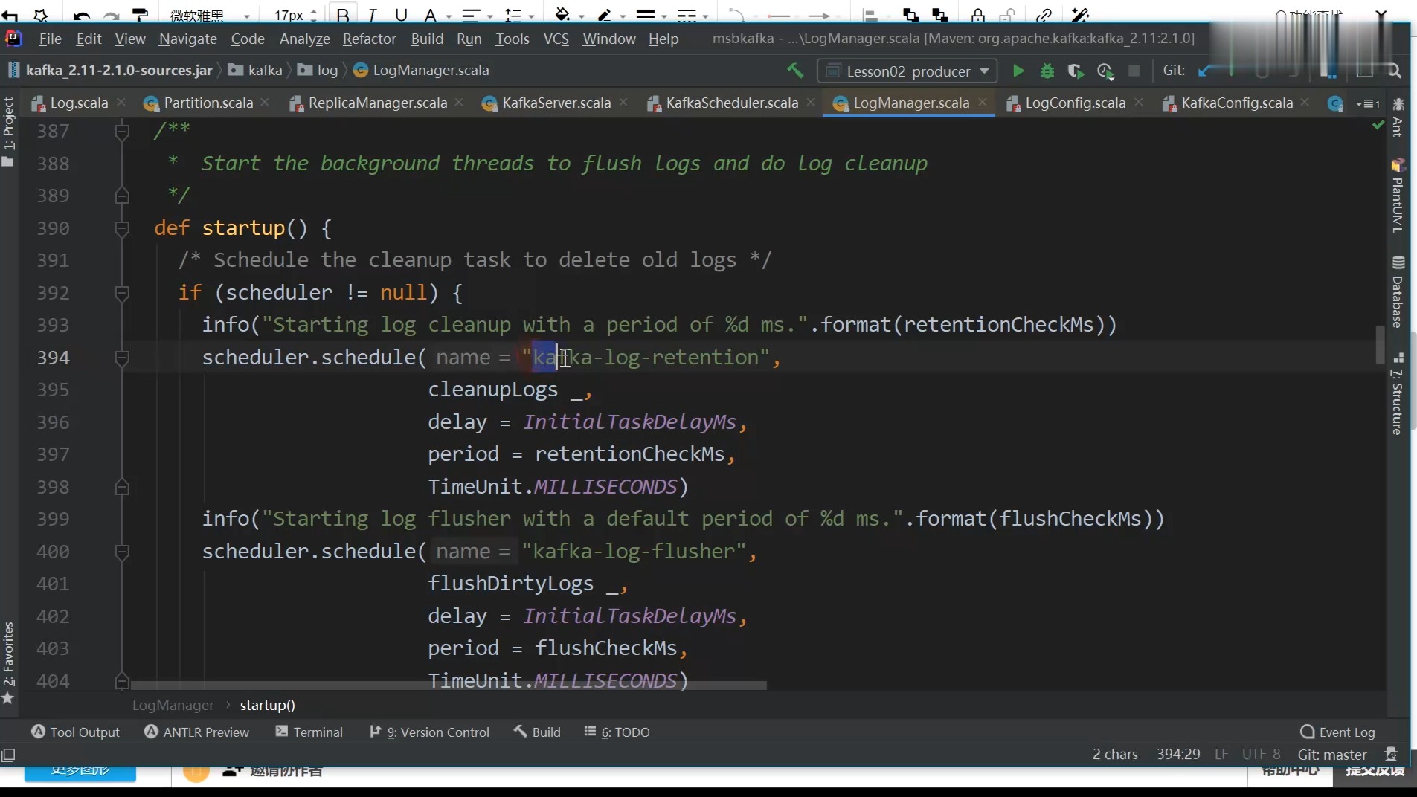Viewport: 1417px width, 797px height.
Task: Click the 394:29 line-column indicator
Action: 1178,755
